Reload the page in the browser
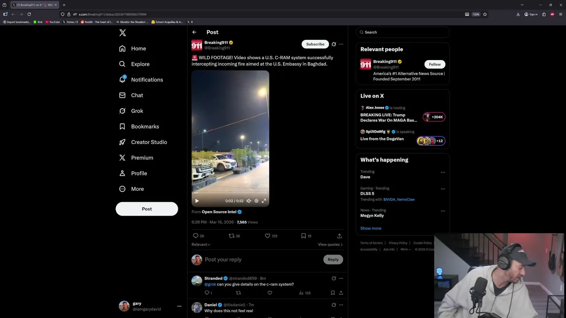The height and width of the screenshot is (318, 566). point(29,14)
